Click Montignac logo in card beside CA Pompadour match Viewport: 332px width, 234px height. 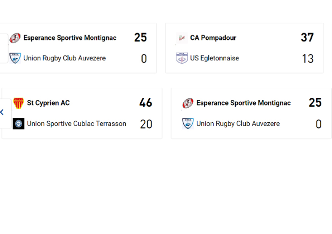pos(15,38)
